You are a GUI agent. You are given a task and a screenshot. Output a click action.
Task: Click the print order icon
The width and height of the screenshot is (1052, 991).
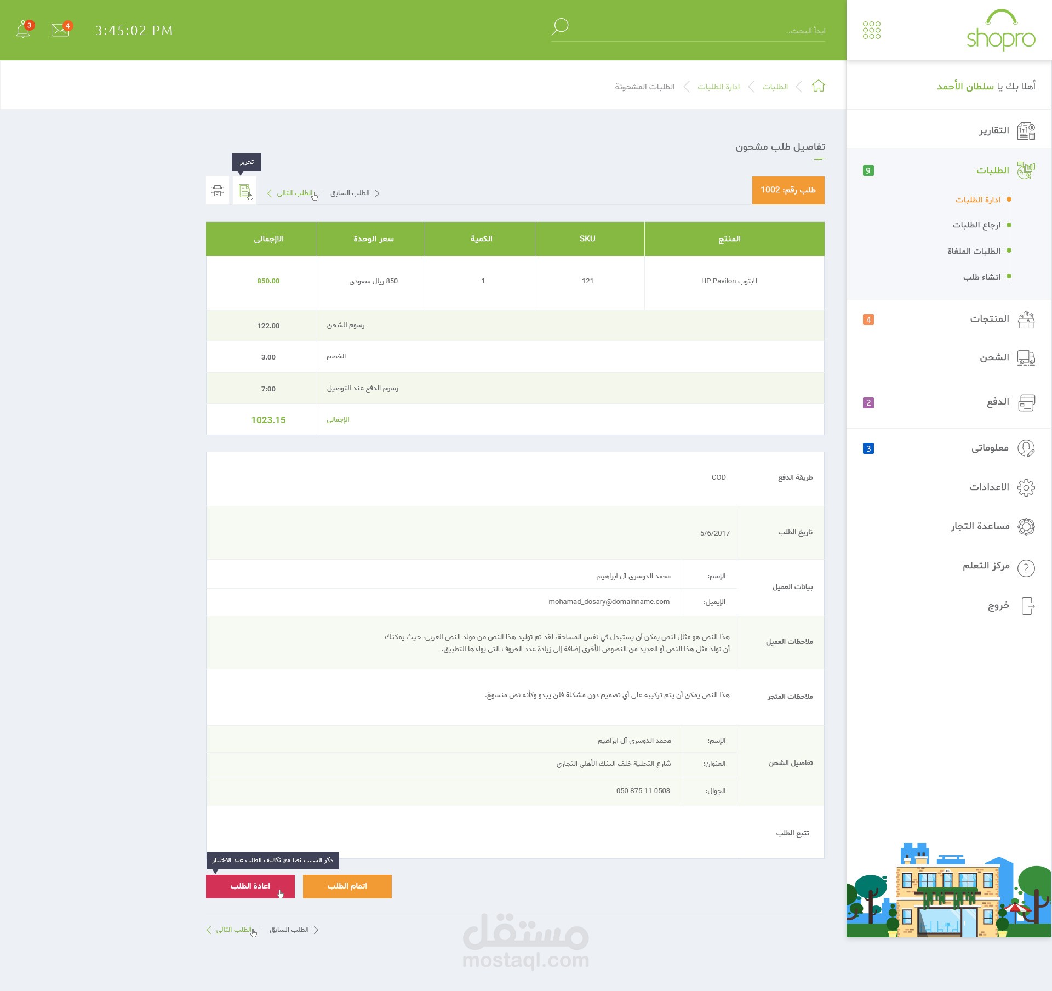coord(218,191)
